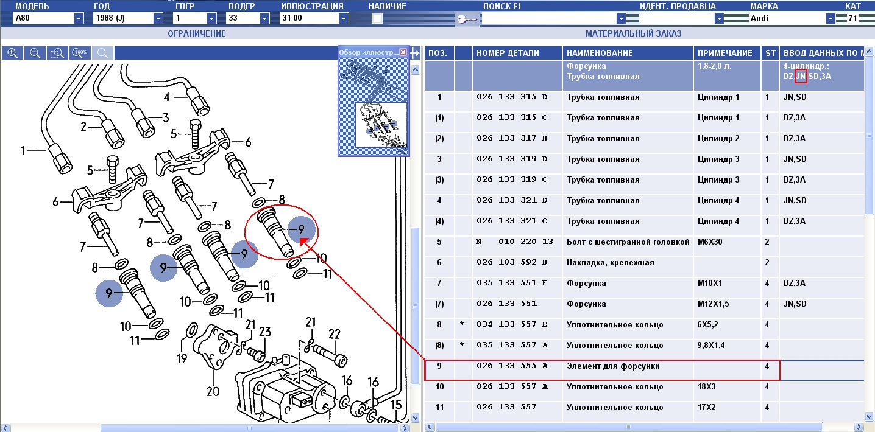Toggle the Наличие checkbox

(x=377, y=18)
